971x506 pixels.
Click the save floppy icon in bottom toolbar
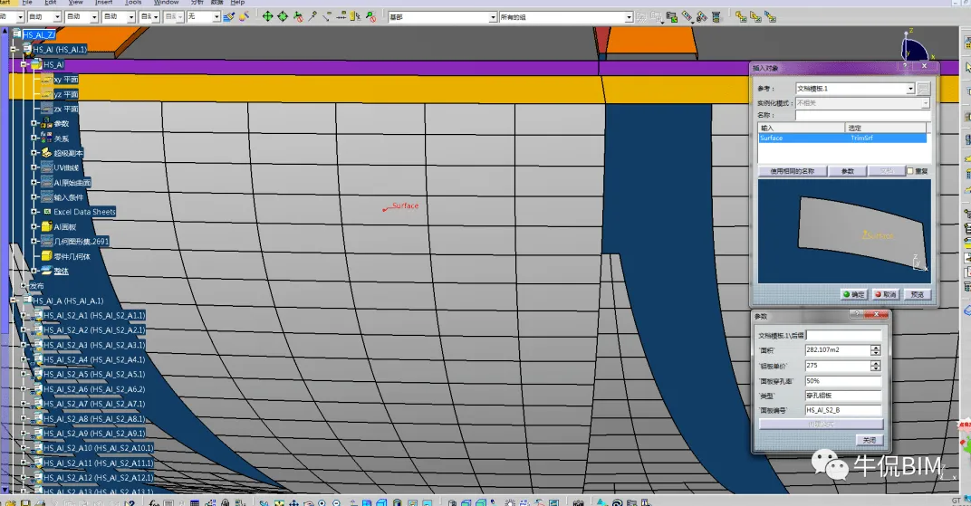(26, 502)
